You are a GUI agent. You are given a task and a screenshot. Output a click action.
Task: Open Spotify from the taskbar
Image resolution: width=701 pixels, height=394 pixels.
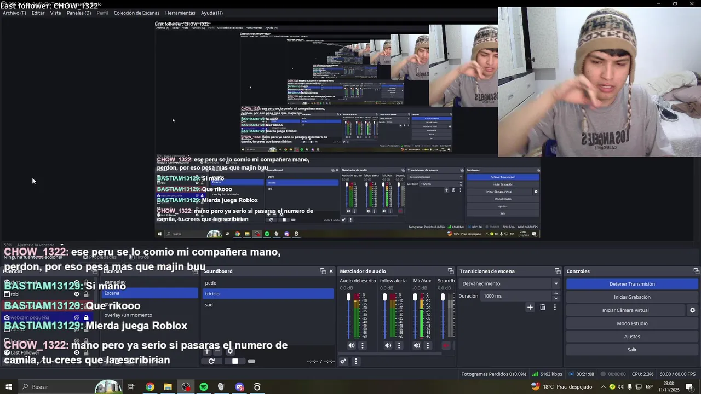point(204,387)
